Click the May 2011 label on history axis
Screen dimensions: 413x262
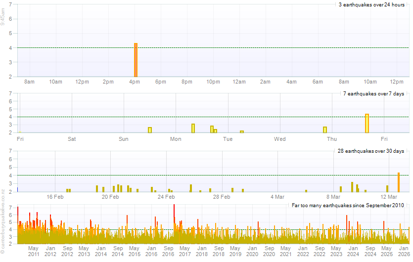[34, 251]
